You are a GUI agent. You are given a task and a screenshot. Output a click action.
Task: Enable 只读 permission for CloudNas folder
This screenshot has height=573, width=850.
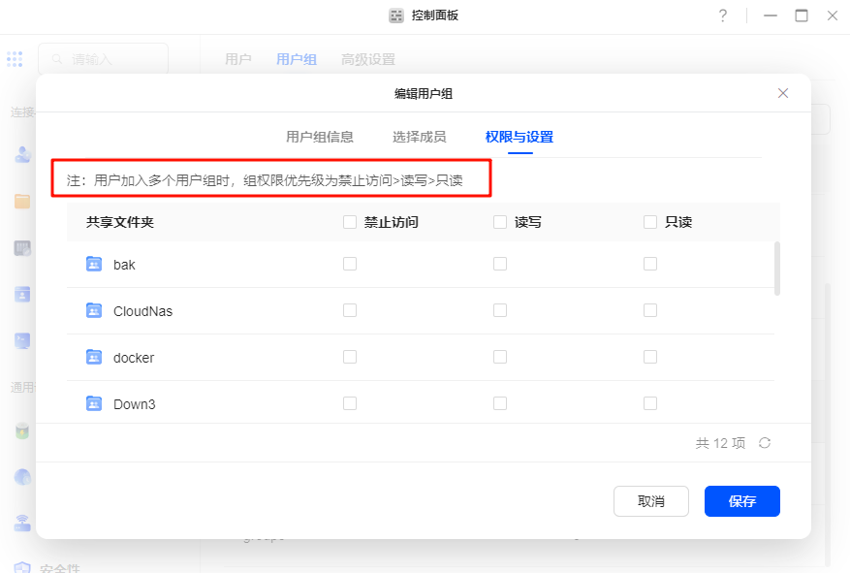pyautogui.click(x=650, y=310)
